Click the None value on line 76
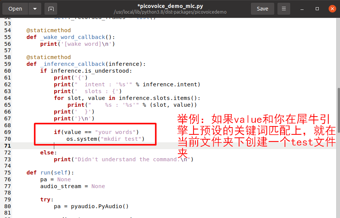Screen dimensions: 340x218 64,179
